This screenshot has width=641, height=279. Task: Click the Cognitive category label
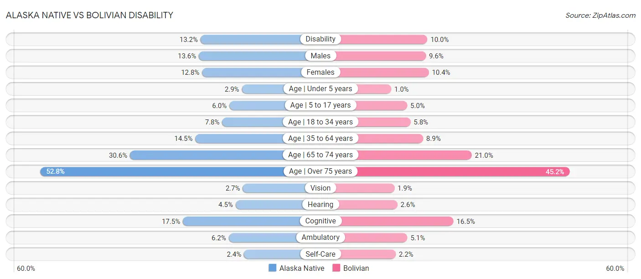[x=320, y=221]
